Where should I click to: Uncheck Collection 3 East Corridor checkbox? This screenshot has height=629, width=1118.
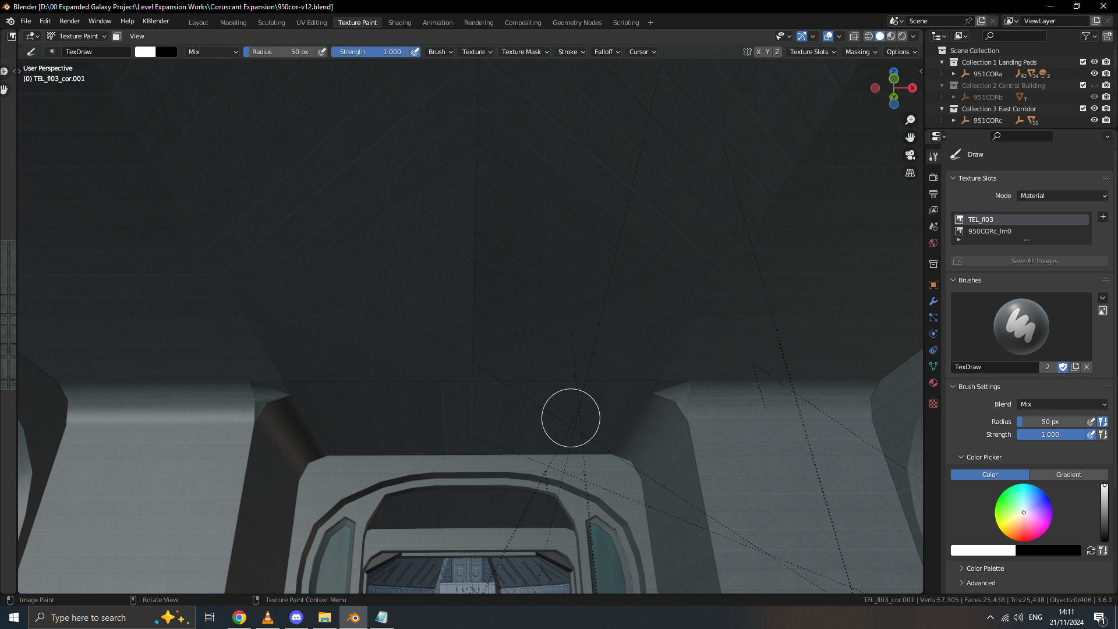1083,108
